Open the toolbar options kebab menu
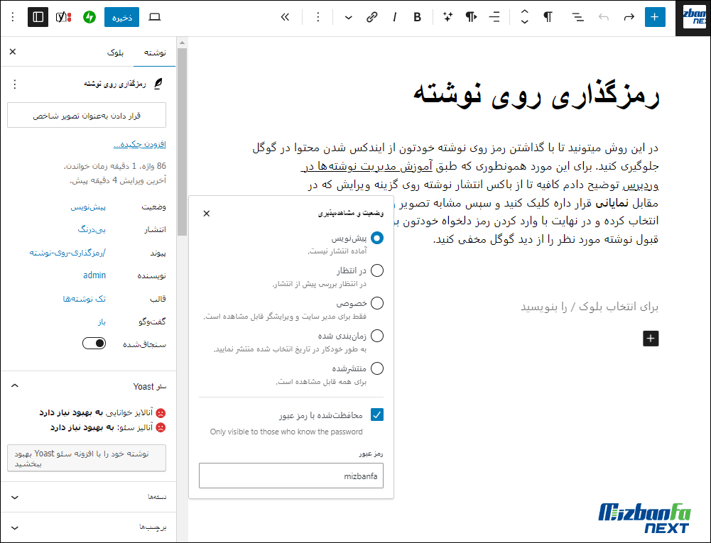Image resolution: width=711 pixels, height=543 pixels. [317, 16]
